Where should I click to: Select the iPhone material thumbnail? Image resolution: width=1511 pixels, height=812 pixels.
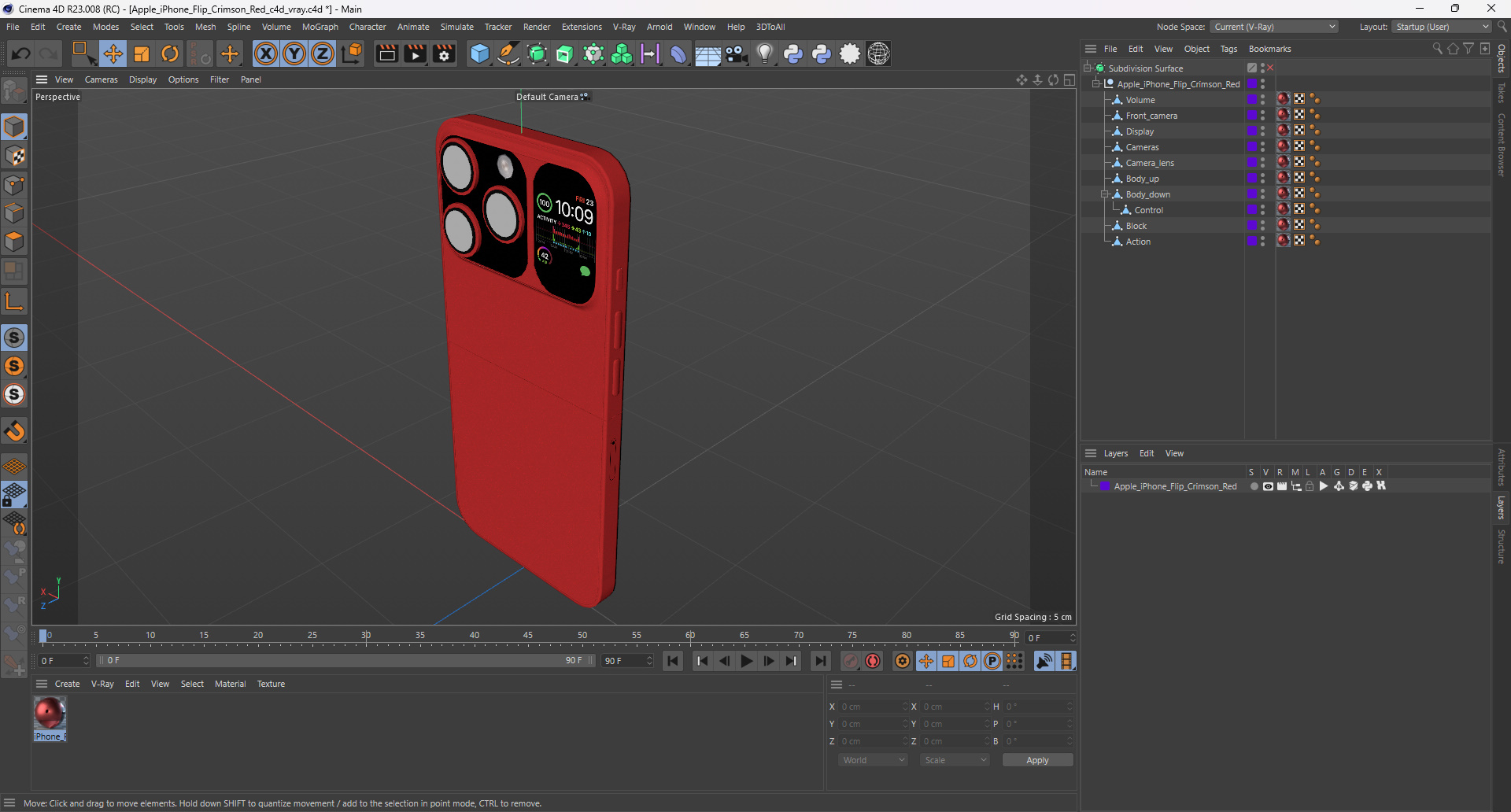click(50, 713)
